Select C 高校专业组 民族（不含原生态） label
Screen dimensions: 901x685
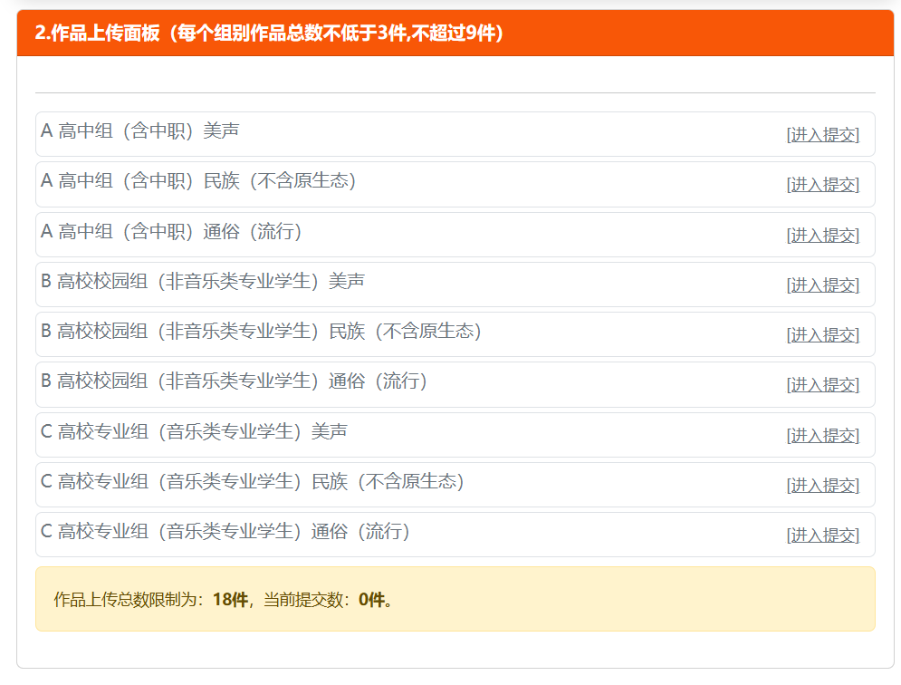point(253,482)
